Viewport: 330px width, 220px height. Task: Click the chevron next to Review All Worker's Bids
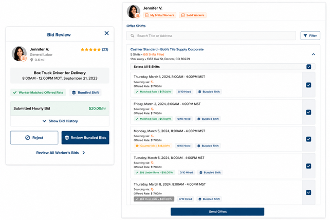84,153
